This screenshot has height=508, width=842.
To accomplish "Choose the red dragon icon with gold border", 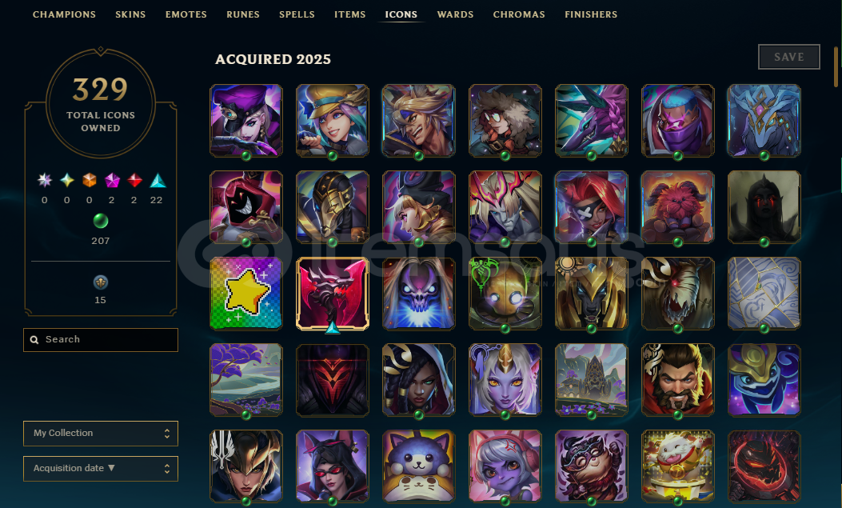I will click(333, 294).
